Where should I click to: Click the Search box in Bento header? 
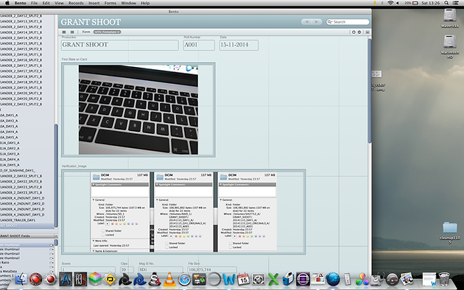coord(348,22)
